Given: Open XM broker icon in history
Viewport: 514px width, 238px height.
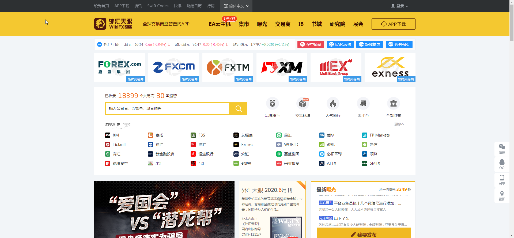Looking at the screenshot, I should (x=108, y=135).
